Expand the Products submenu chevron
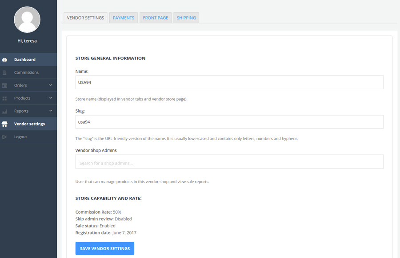Screen dimensions: 400x258 click(x=51, y=98)
